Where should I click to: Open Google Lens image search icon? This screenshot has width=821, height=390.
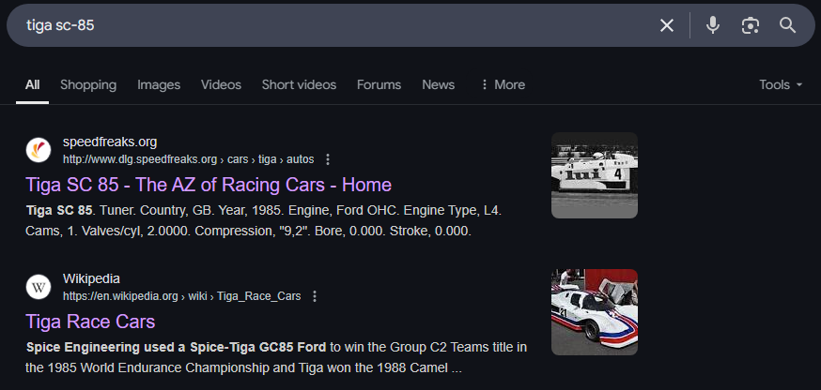[750, 25]
